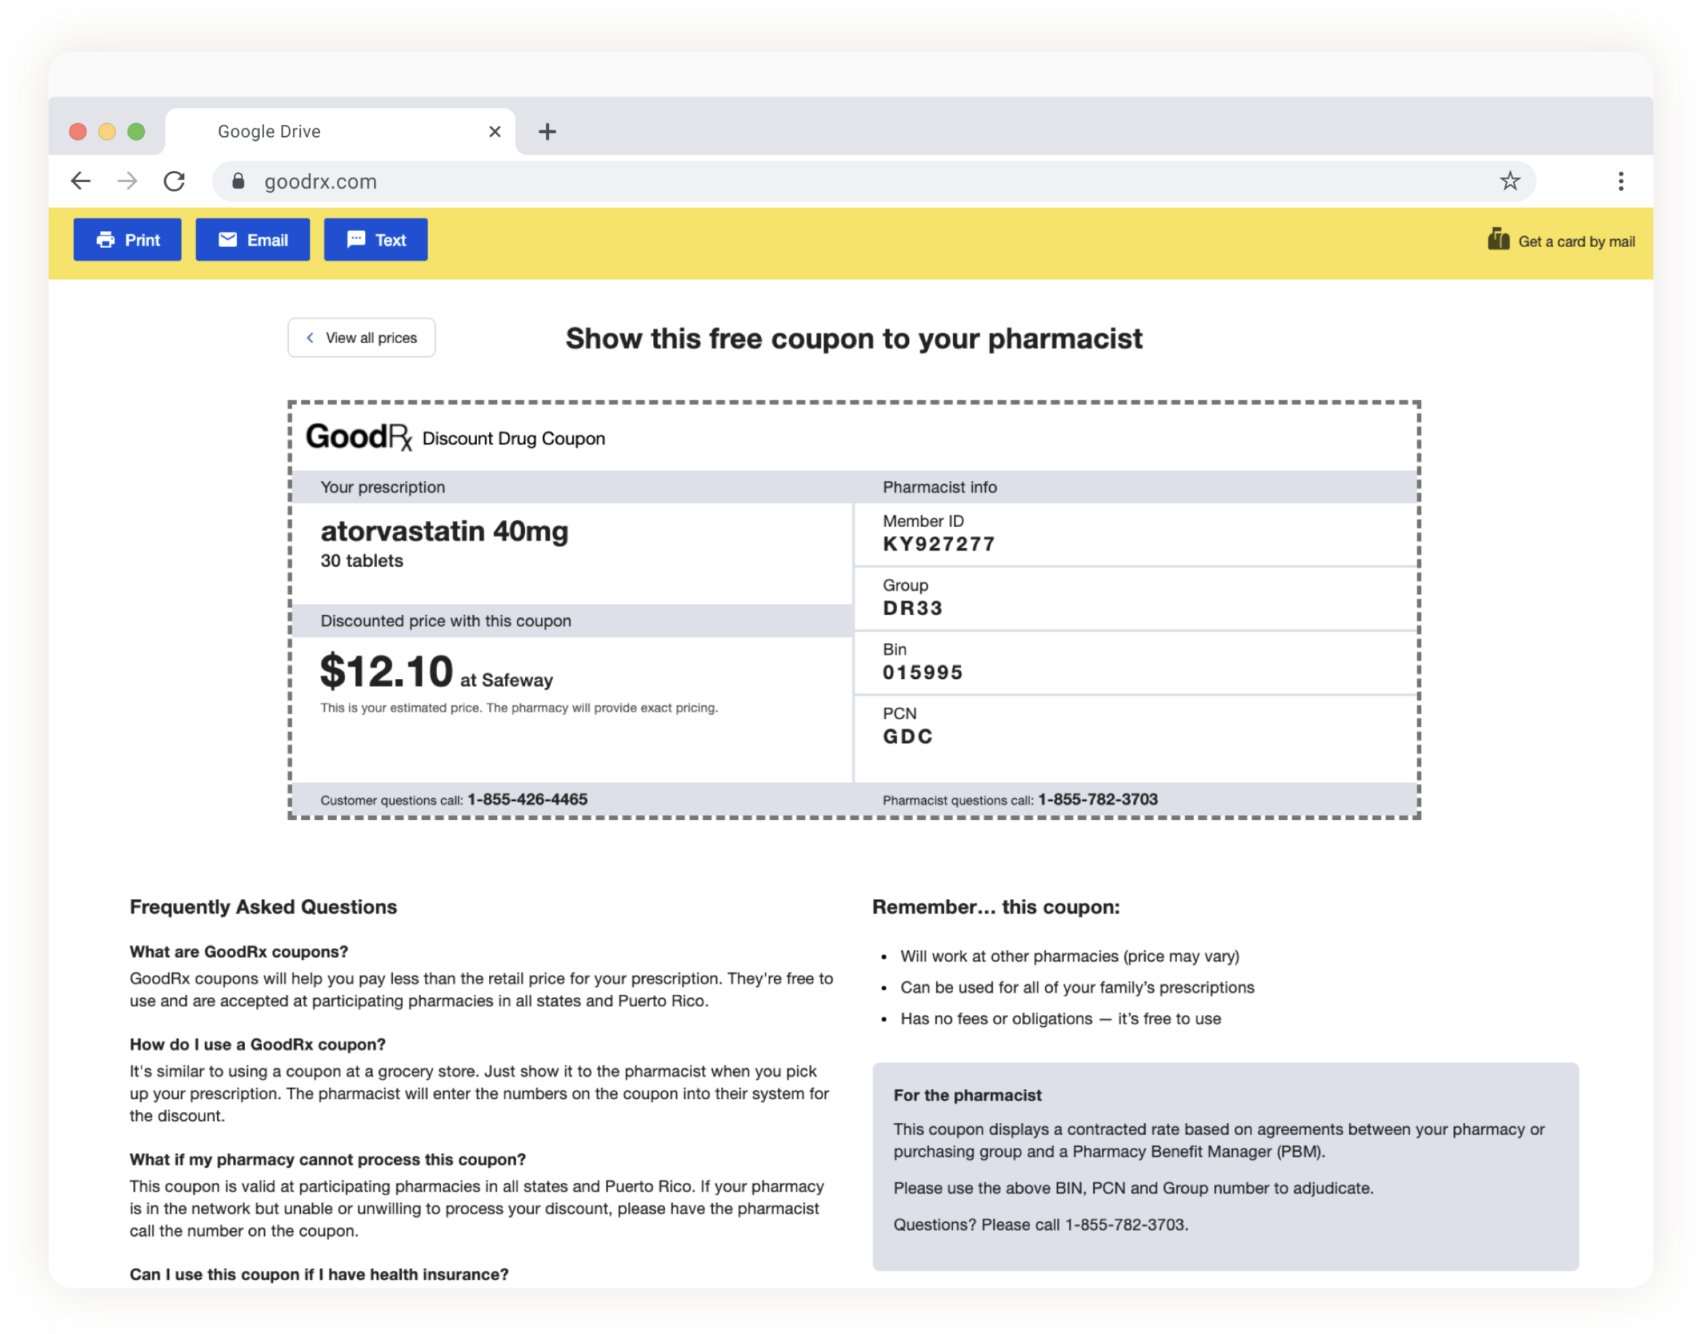1702x1334 pixels.
Task: Go back with browser back arrow
Action: click(x=81, y=181)
